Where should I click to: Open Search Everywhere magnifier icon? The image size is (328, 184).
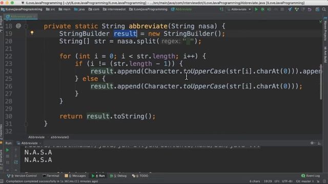coord(324,9)
